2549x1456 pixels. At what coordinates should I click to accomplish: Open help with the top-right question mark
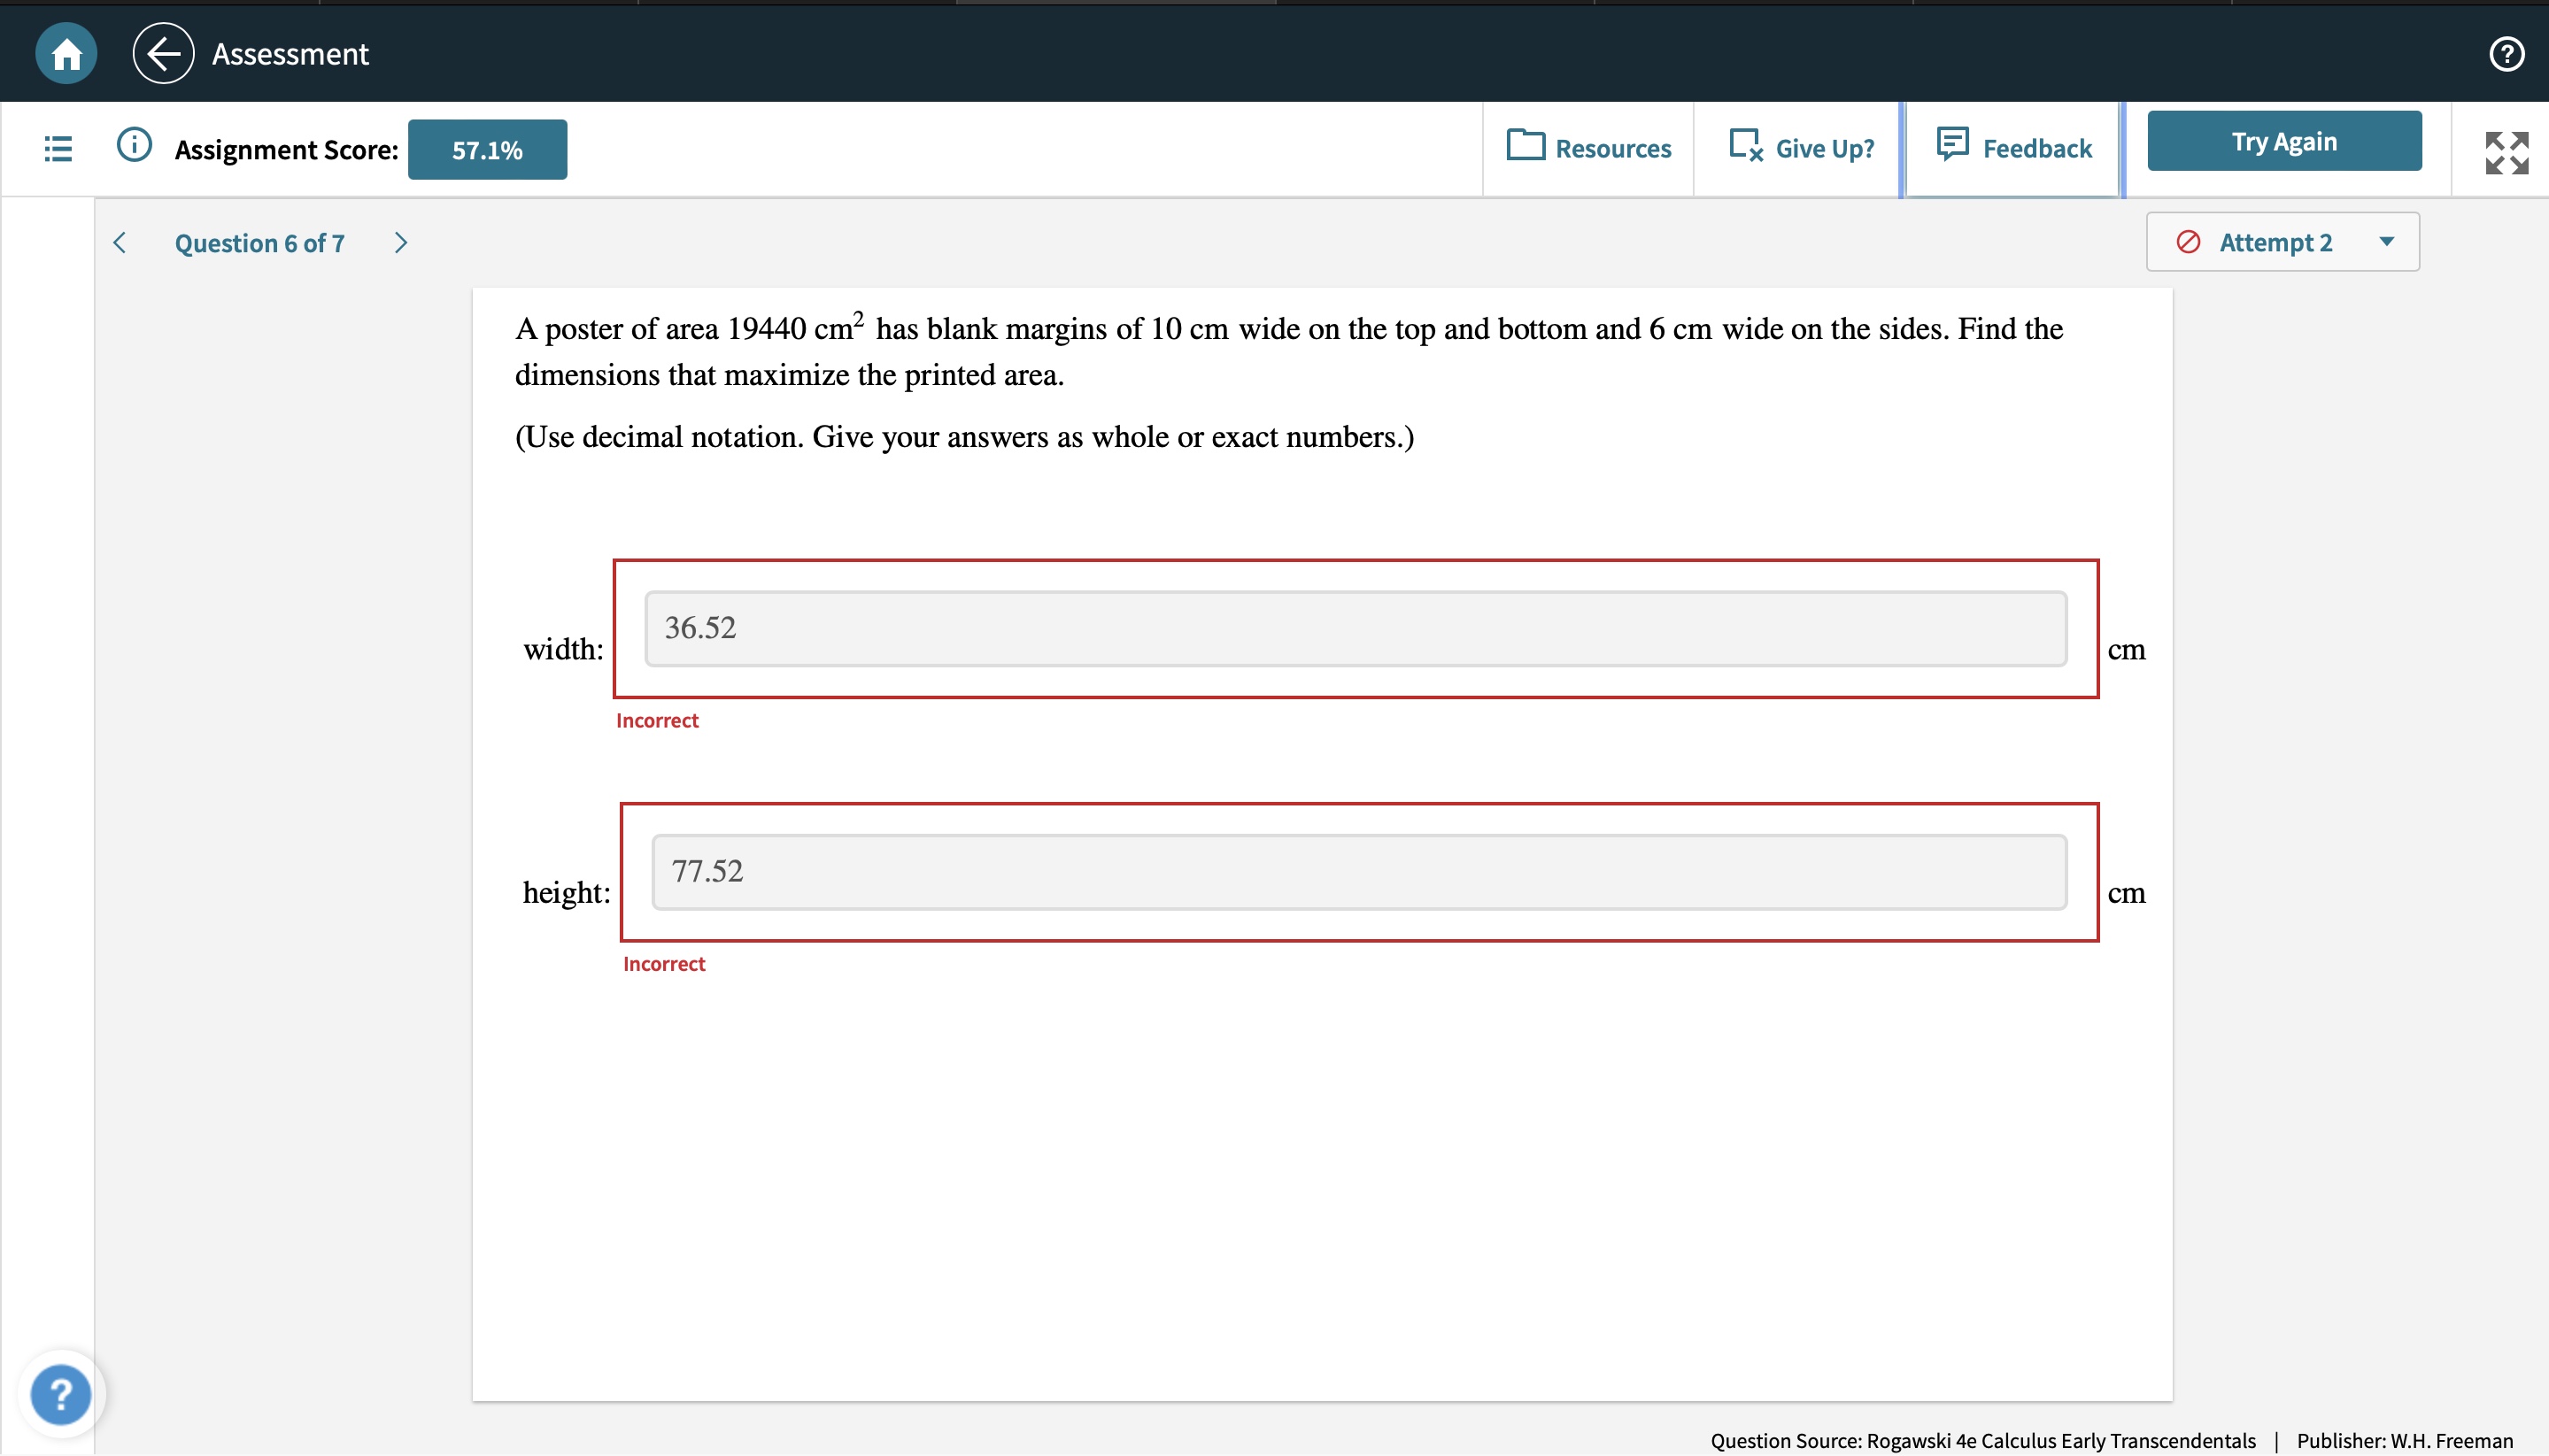click(x=2505, y=53)
